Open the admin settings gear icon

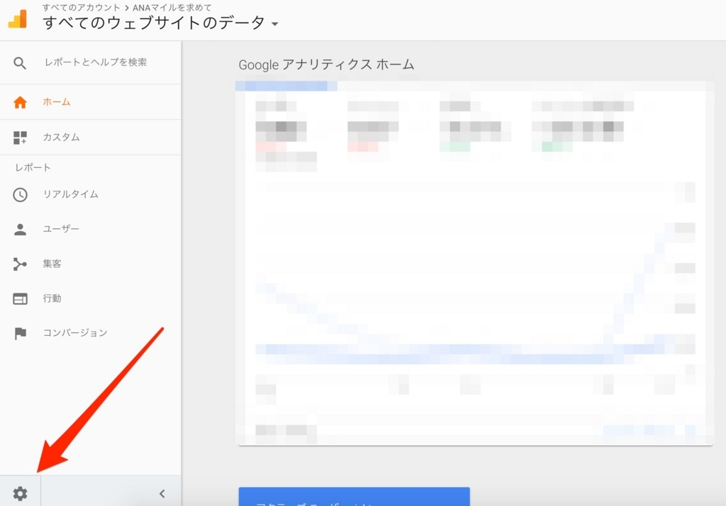pos(20,493)
